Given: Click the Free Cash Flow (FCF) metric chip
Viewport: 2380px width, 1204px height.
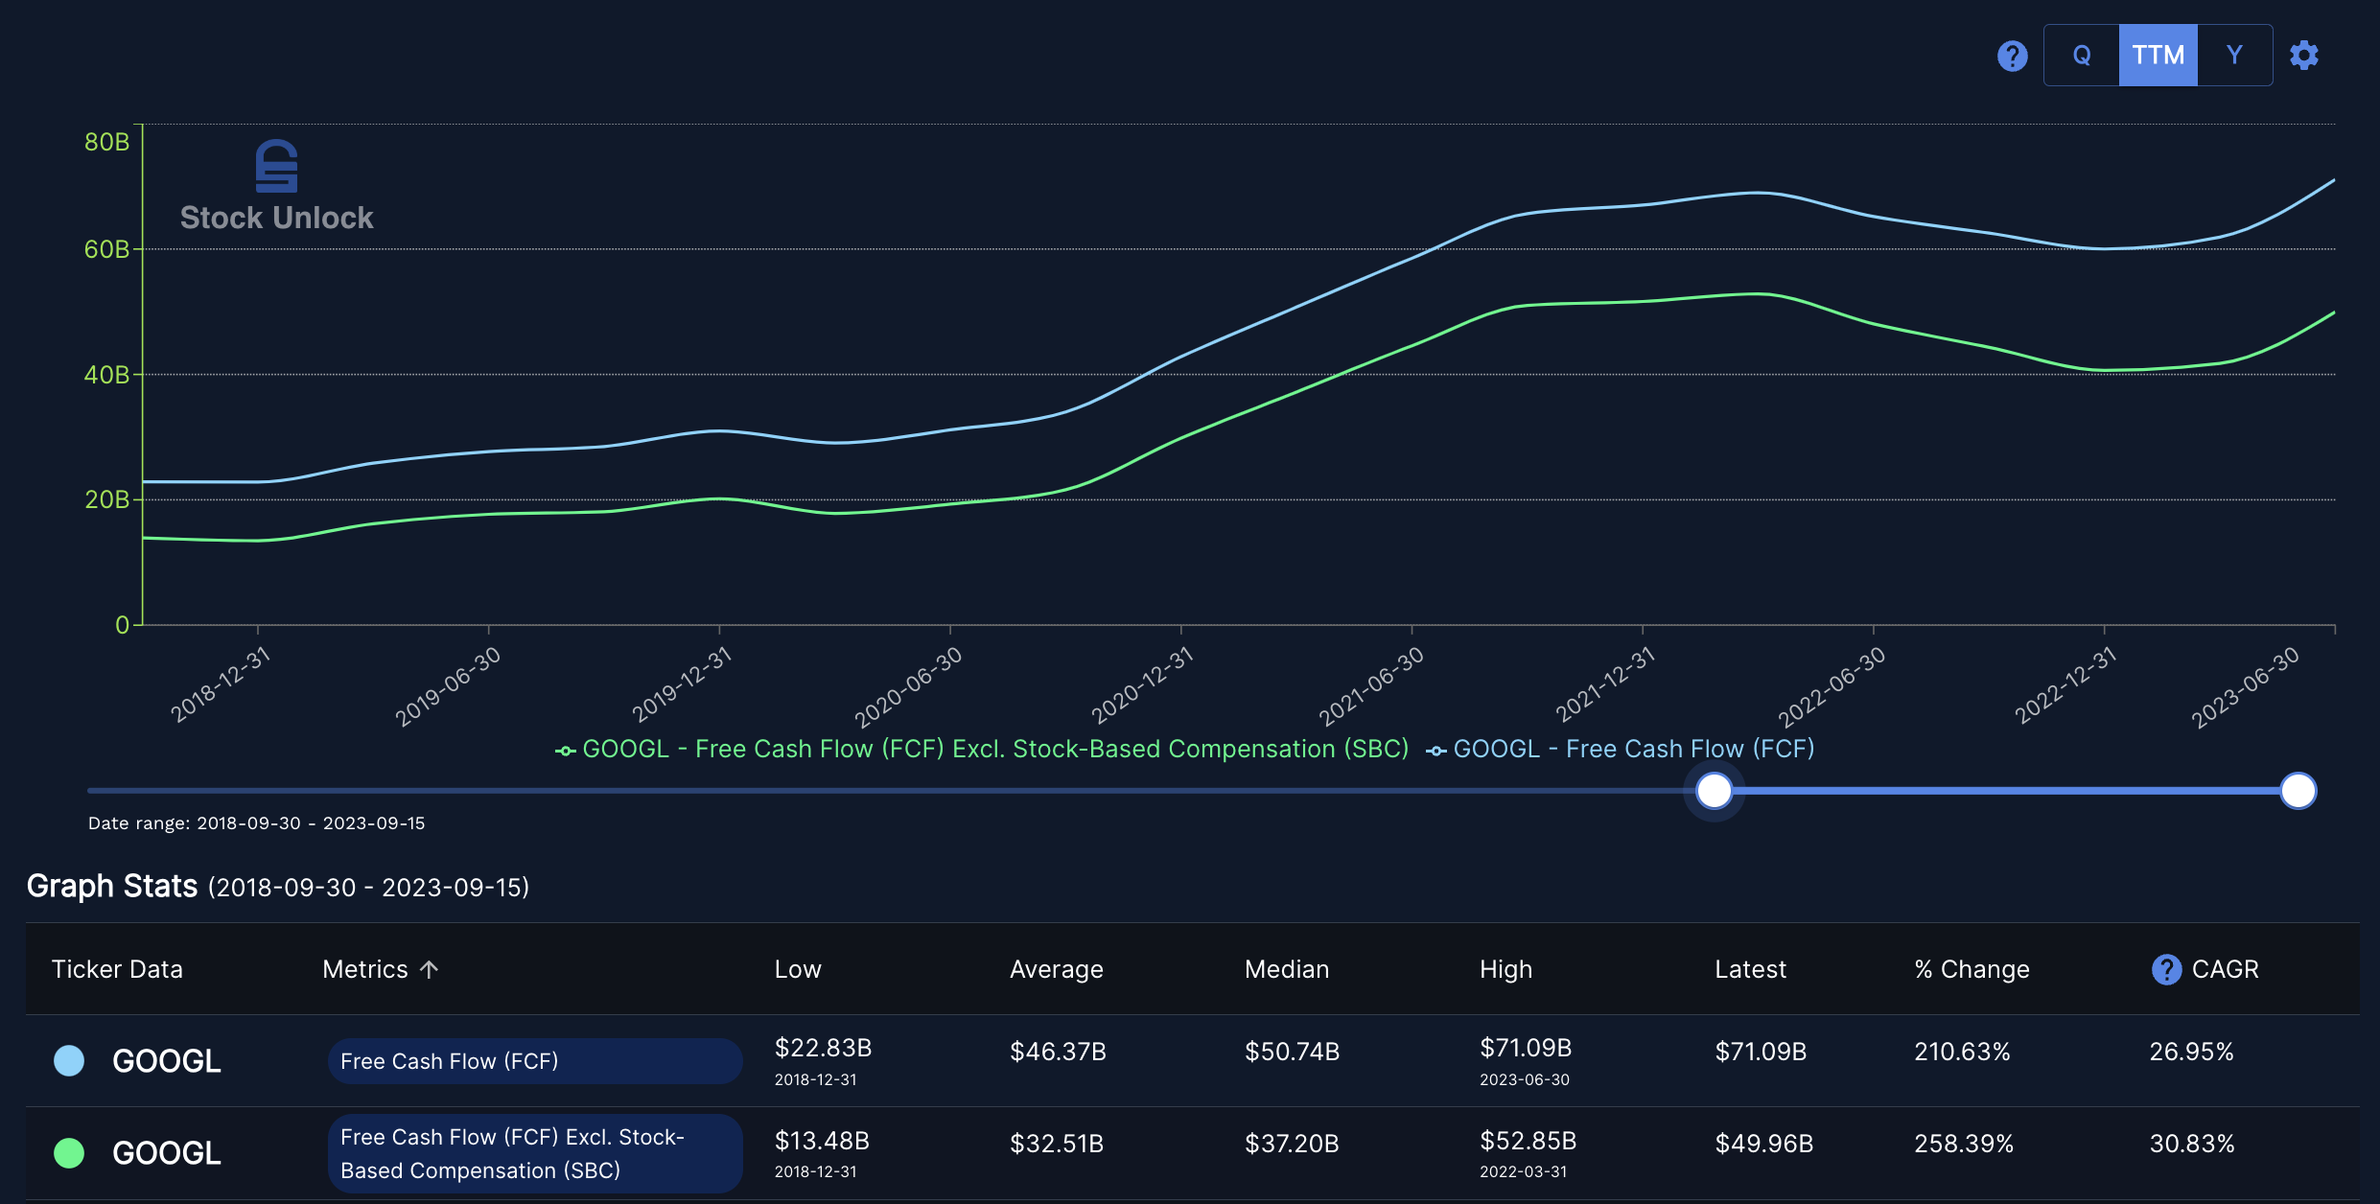Looking at the screenshot, I should tap(535, 1061).
